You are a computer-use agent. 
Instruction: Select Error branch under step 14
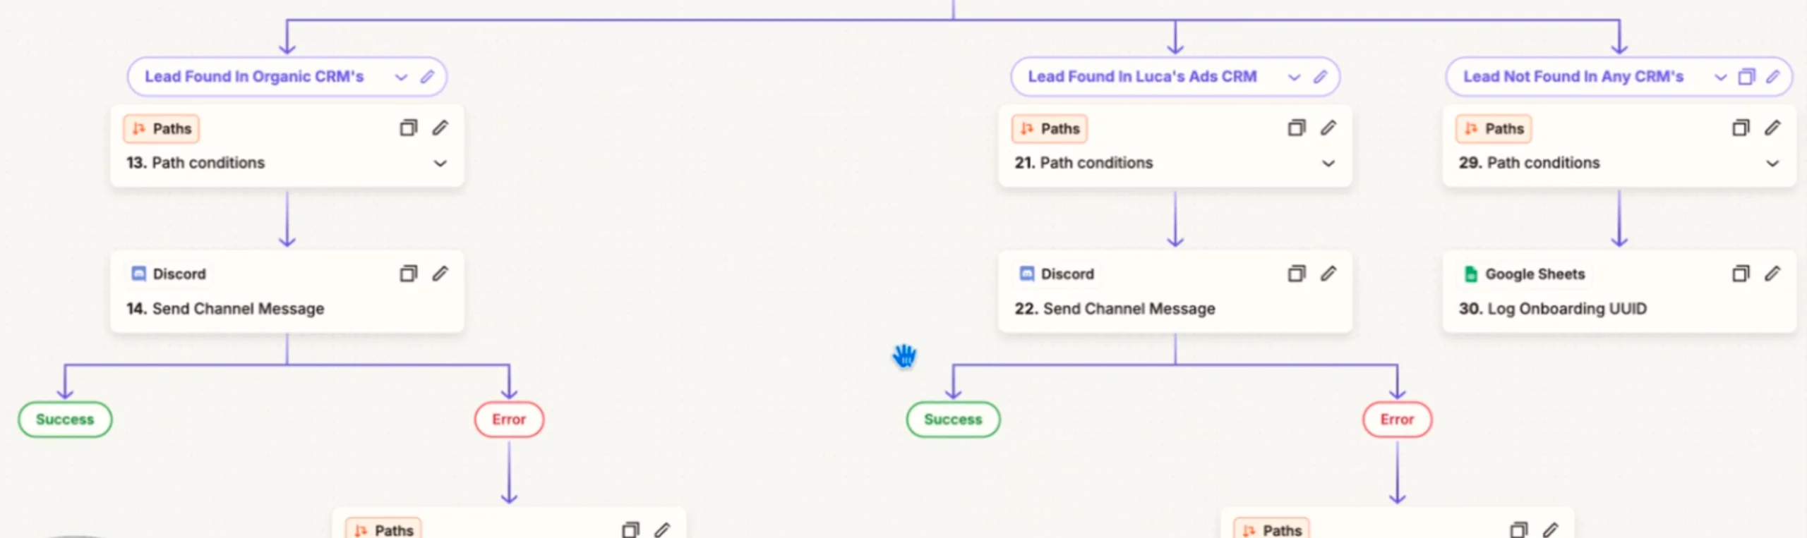click(x=509, y=420)
